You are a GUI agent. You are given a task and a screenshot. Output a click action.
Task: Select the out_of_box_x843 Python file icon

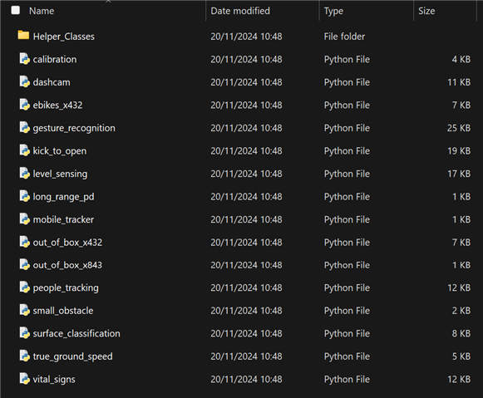(24, 264)
